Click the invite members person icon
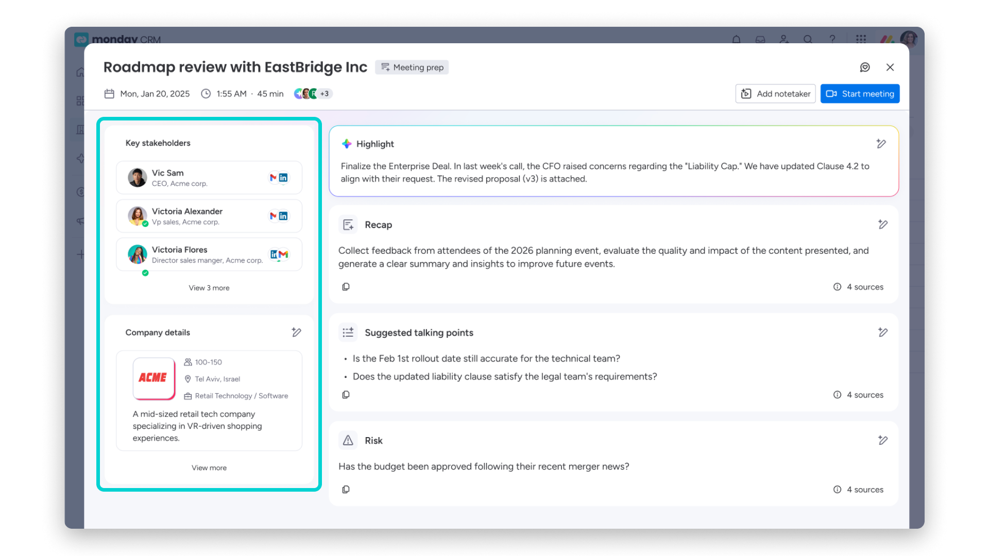This screenshot has width=989, height=556. pyautogui.click(x=784, y=39)
